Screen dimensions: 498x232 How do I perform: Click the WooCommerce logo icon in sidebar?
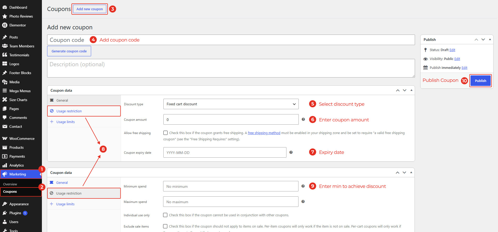[5, 139]
